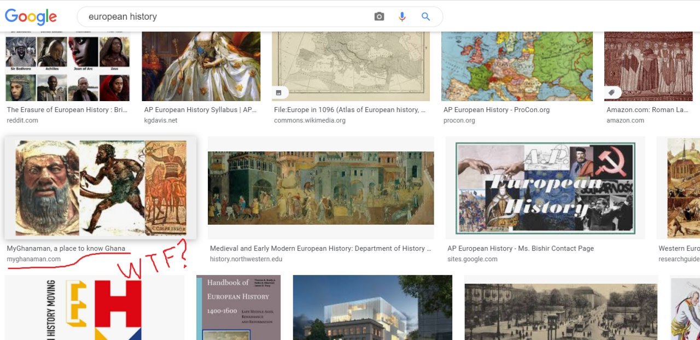Click 'File:Europe in 1096' title link
This screenshot has height=340, width=700.
click(350, 110)
